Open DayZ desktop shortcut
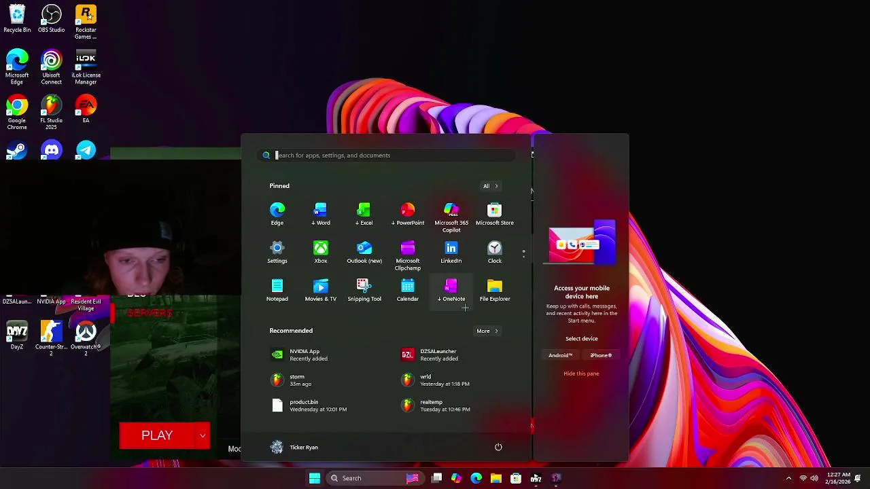This screenshot has width=870, height=489. point(17,336)
